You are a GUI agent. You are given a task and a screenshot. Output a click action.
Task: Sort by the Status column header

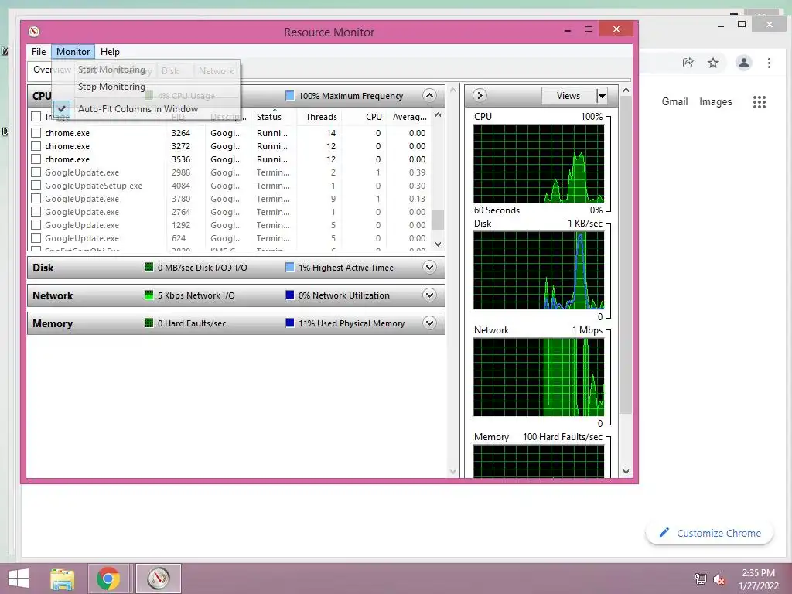pos(275,117)
